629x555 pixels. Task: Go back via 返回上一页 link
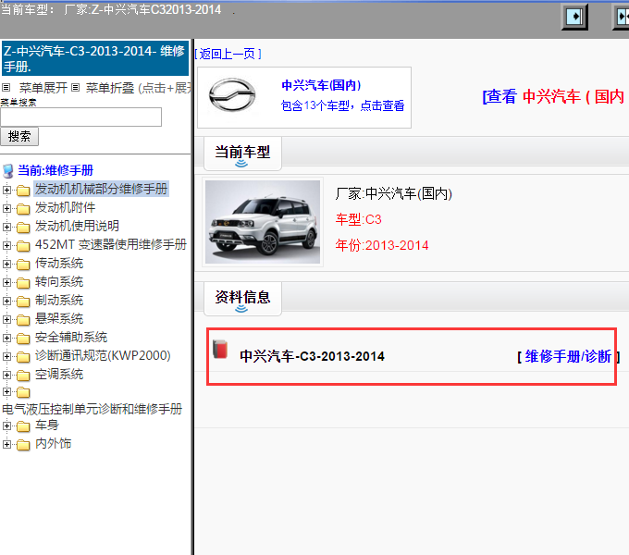coord(228,54)
